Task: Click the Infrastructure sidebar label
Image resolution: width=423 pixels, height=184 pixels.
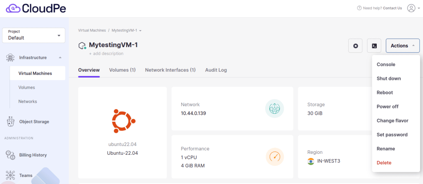Action: 33,58
